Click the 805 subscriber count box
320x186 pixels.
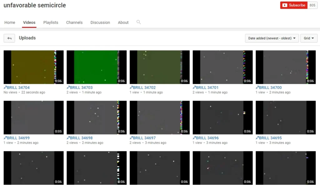click(x=312, y=5)
